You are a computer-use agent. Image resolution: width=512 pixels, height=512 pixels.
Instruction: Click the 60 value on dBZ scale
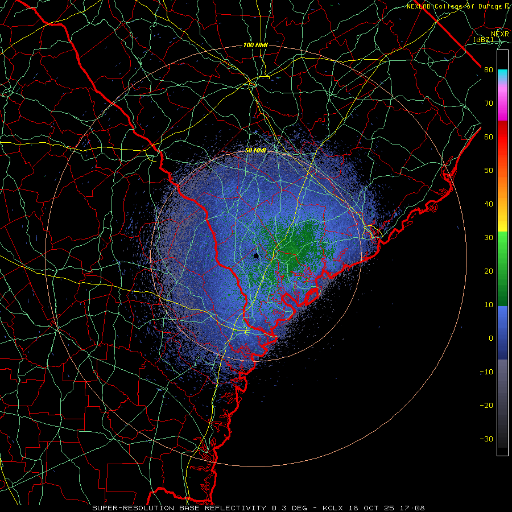(489, 137)
